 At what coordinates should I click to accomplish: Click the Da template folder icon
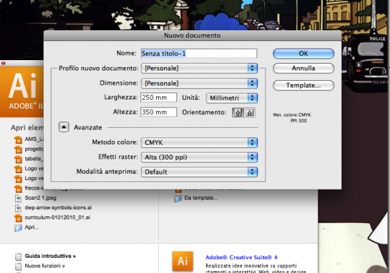point(178,198)
